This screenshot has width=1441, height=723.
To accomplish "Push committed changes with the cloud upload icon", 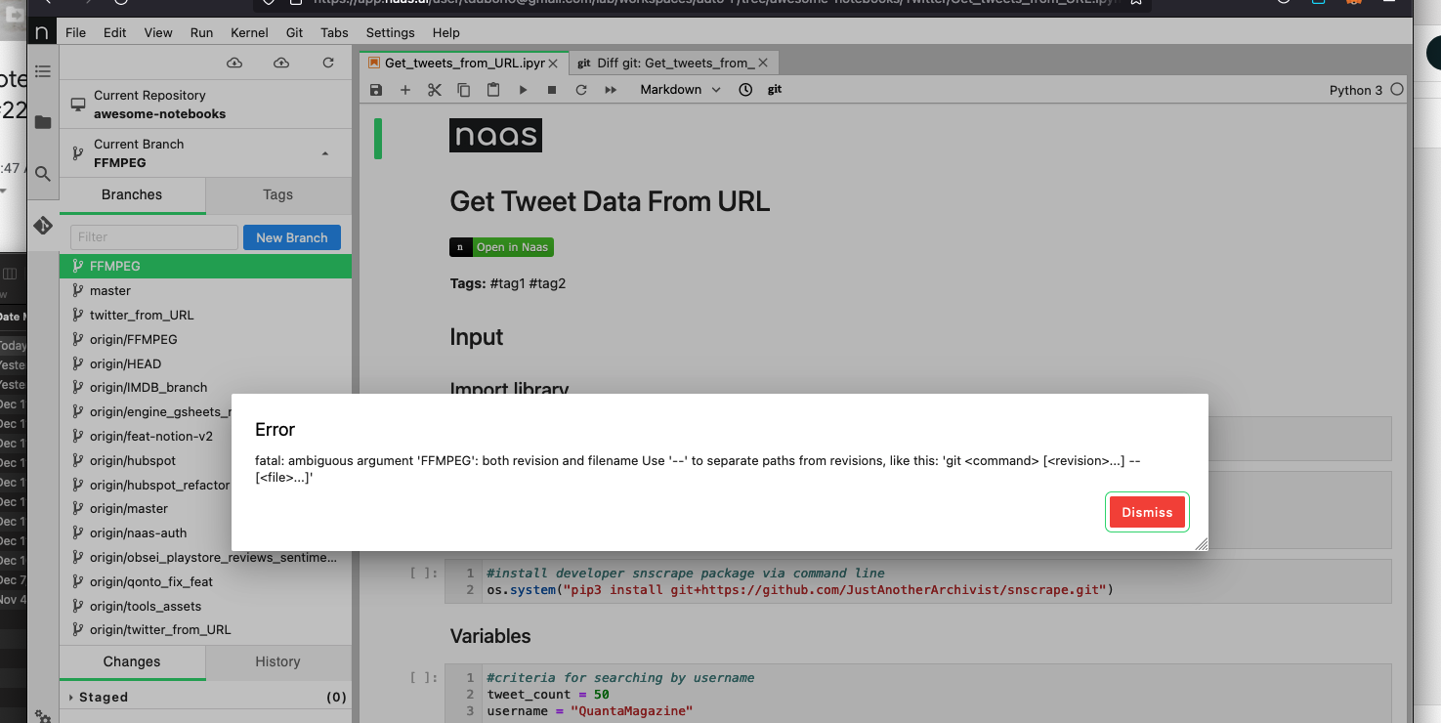I will tap(280, 62).
